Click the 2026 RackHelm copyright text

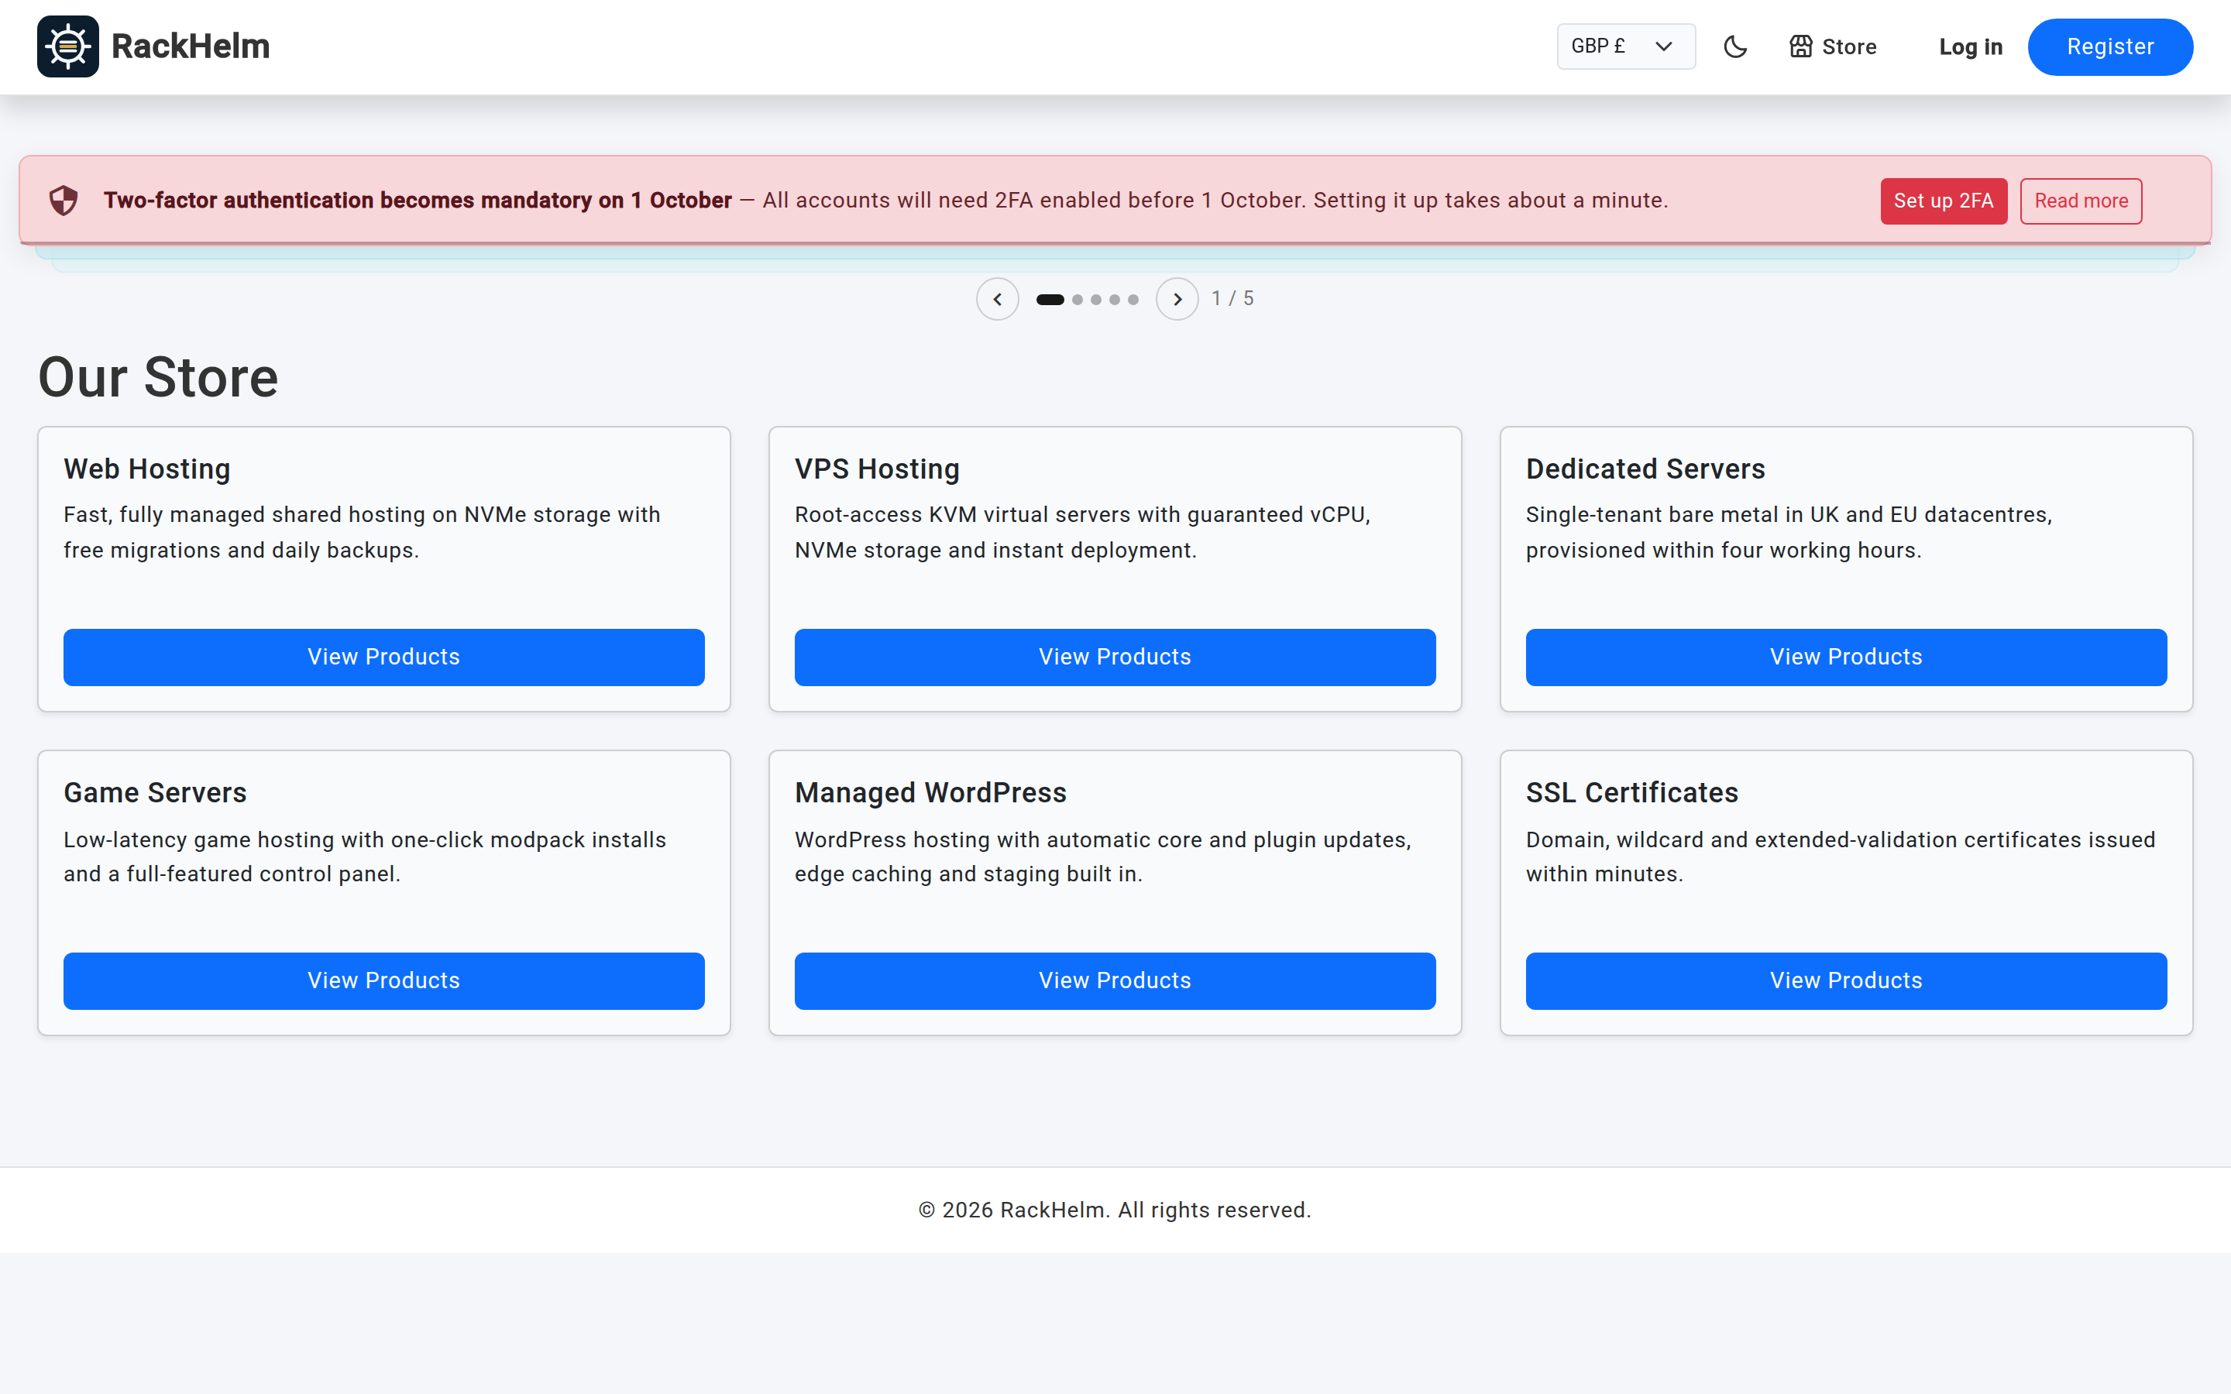(1115, 1210)
